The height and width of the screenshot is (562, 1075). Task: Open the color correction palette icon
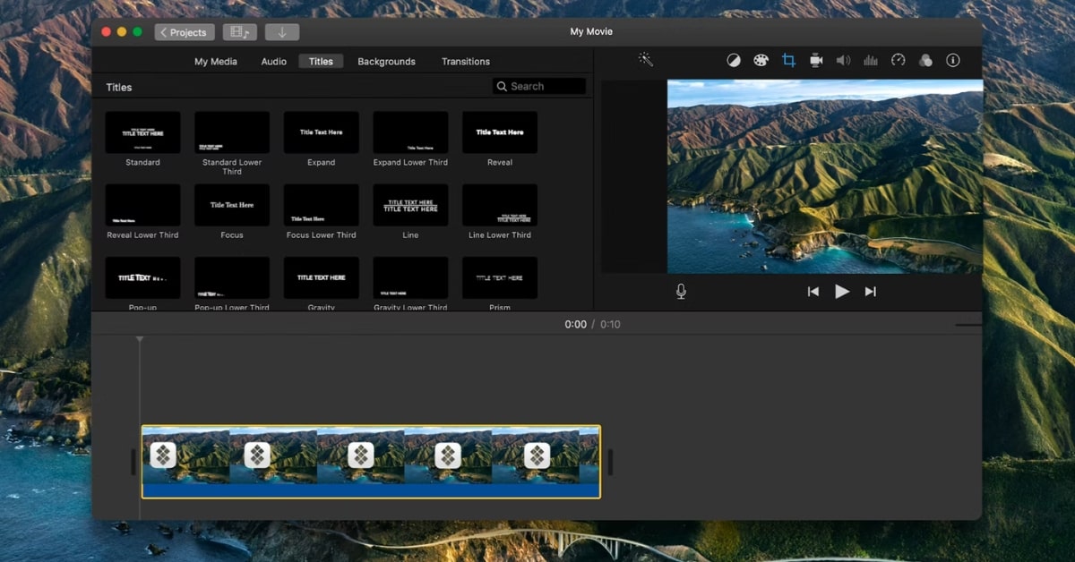click(x=761, y=61)
